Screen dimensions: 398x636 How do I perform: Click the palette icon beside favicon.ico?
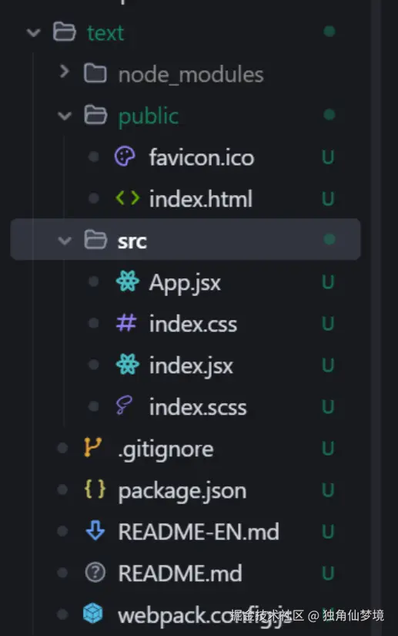point(125,156)
